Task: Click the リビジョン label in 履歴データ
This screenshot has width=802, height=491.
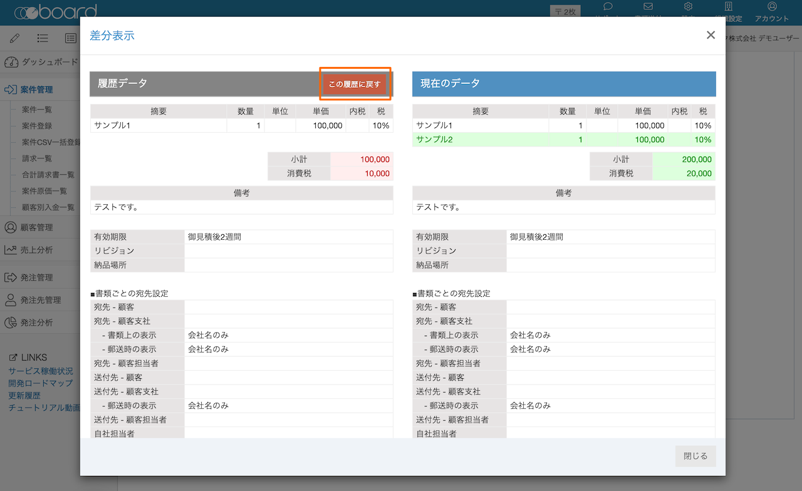Action: click(x=114, y=251)
